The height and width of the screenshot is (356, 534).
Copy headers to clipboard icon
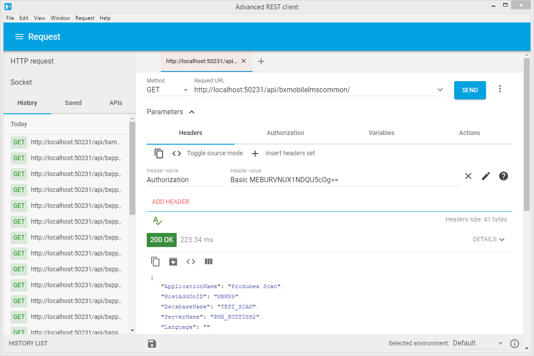[159, 154]
